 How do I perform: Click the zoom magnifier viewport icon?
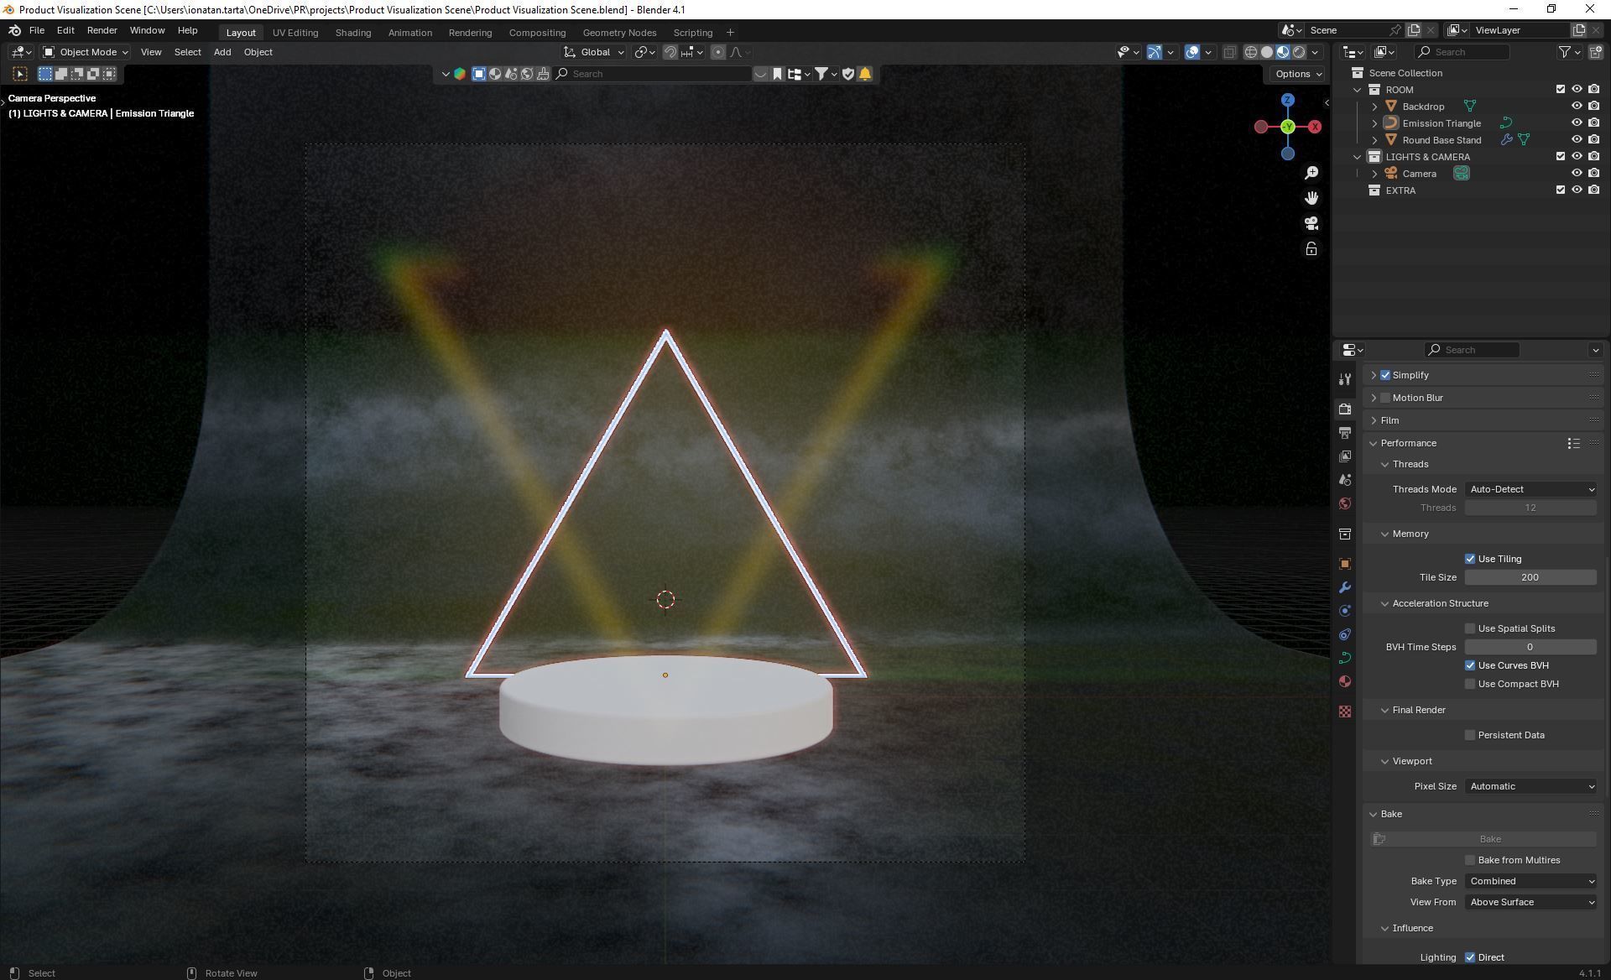pos(1311,173)
